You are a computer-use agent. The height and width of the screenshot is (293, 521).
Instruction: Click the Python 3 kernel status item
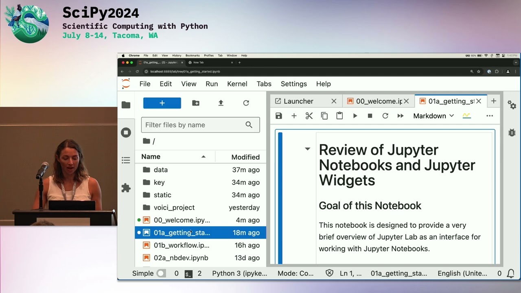[x=240, y=273]
